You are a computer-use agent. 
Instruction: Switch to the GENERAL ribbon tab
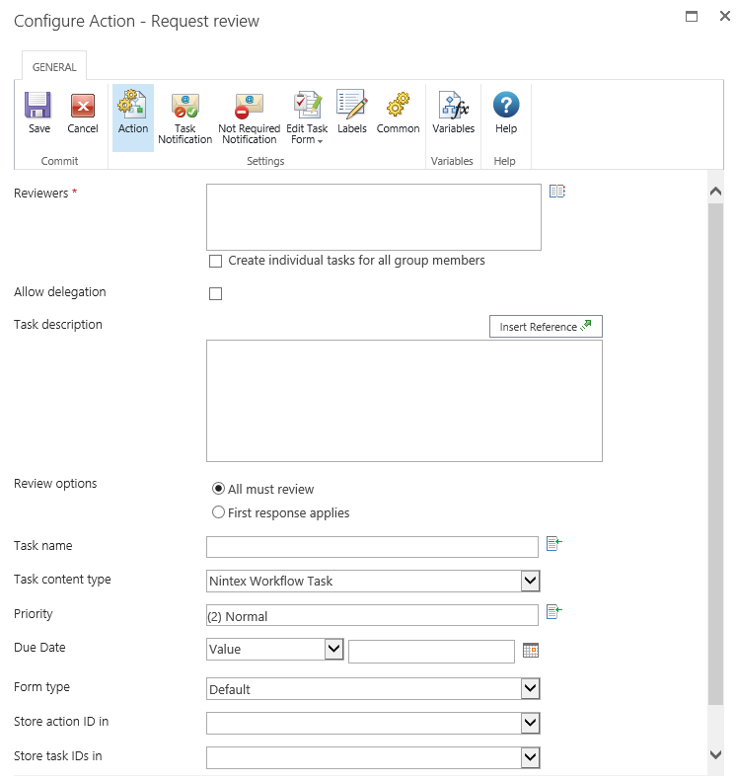point(54,67)
